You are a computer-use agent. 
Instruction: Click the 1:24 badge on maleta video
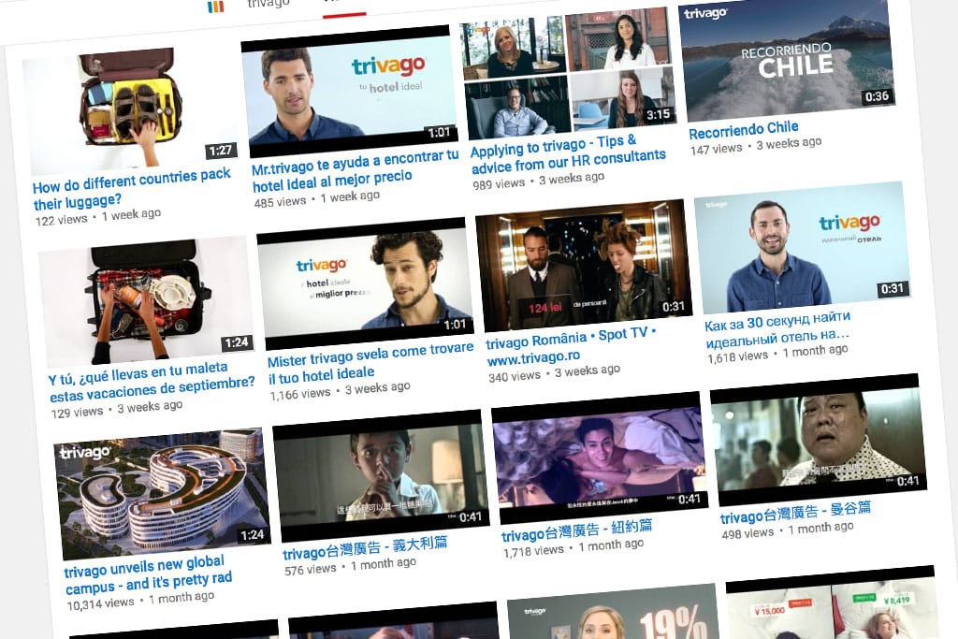click(x=237, y=342)
